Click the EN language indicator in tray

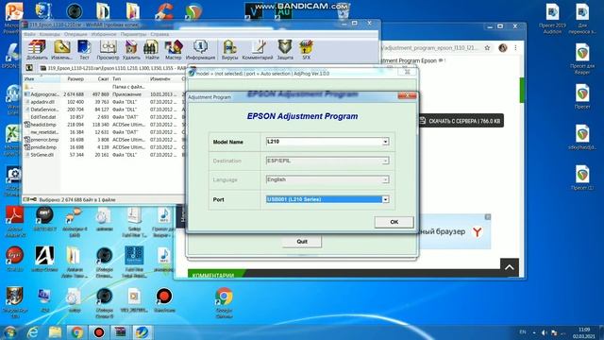pyautogui.click(x=523, y=332)
